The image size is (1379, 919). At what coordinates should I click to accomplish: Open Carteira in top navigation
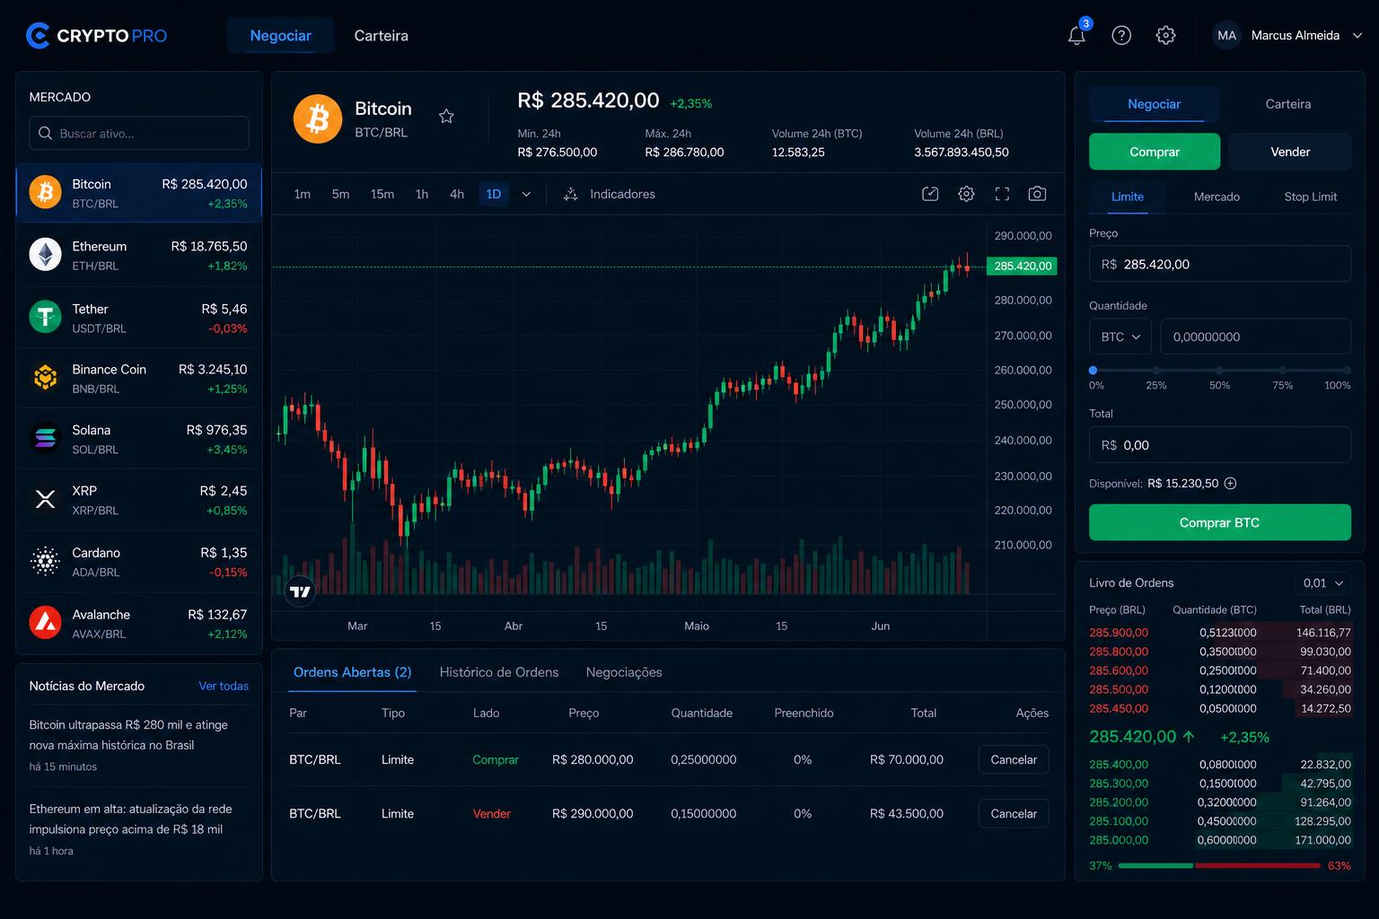pyautogui.click(x=381, y=35)
